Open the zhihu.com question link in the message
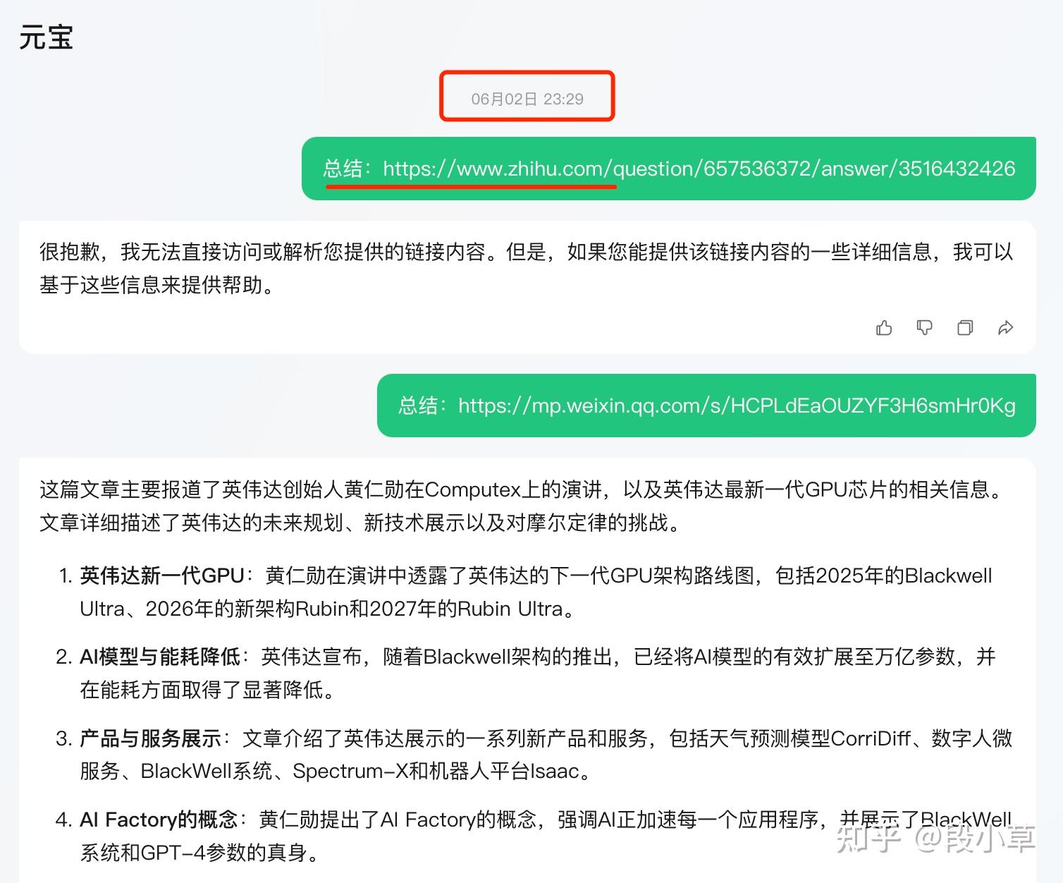Viewport: 1063px width, 883px height. click(699, 169)
